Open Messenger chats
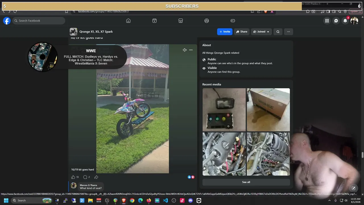The image size is (364, 205). coord(336,20)
